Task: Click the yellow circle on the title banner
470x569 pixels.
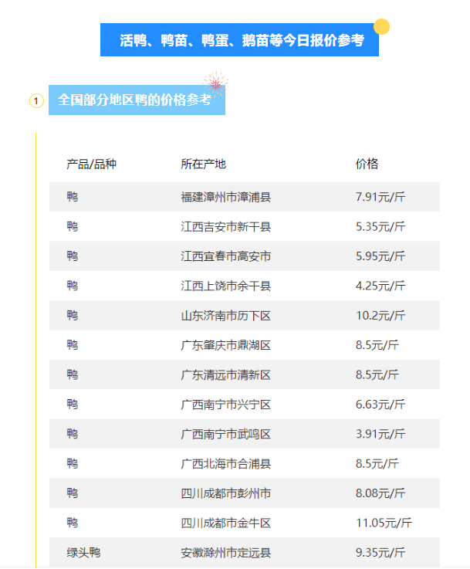Action: 381,27
